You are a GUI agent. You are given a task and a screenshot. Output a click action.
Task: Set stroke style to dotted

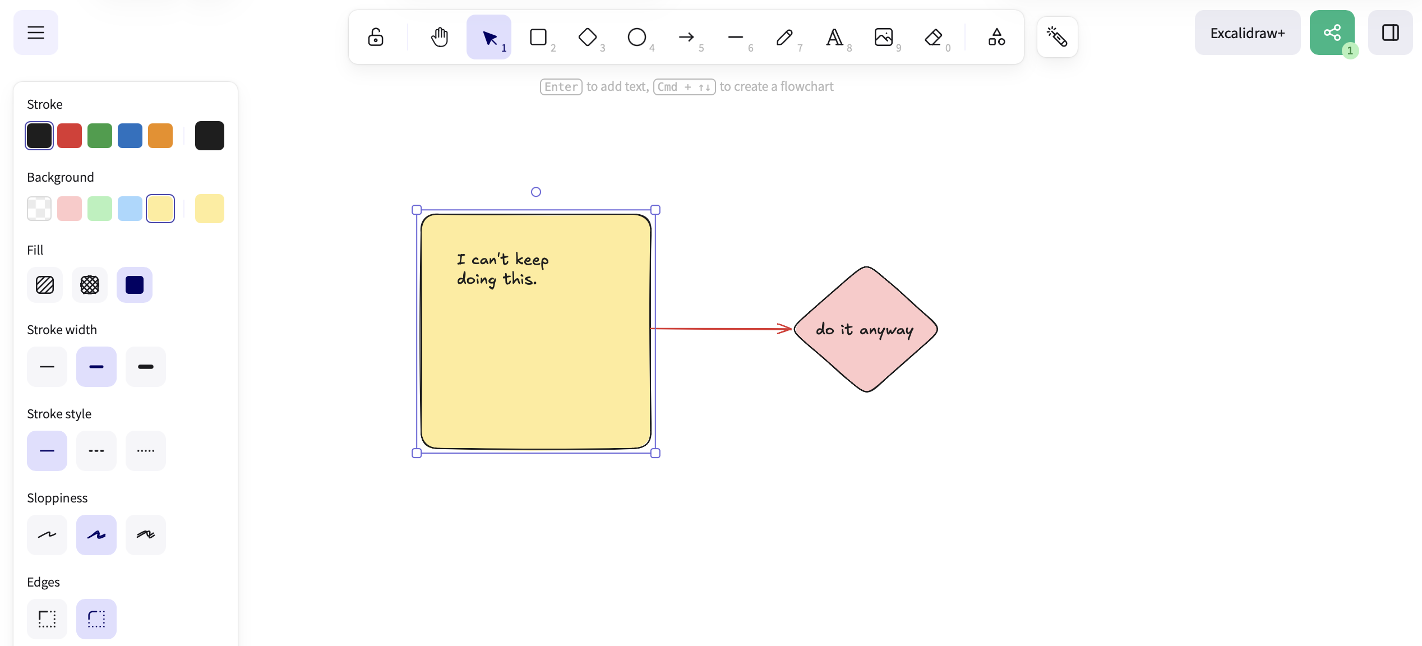point(146,451)
